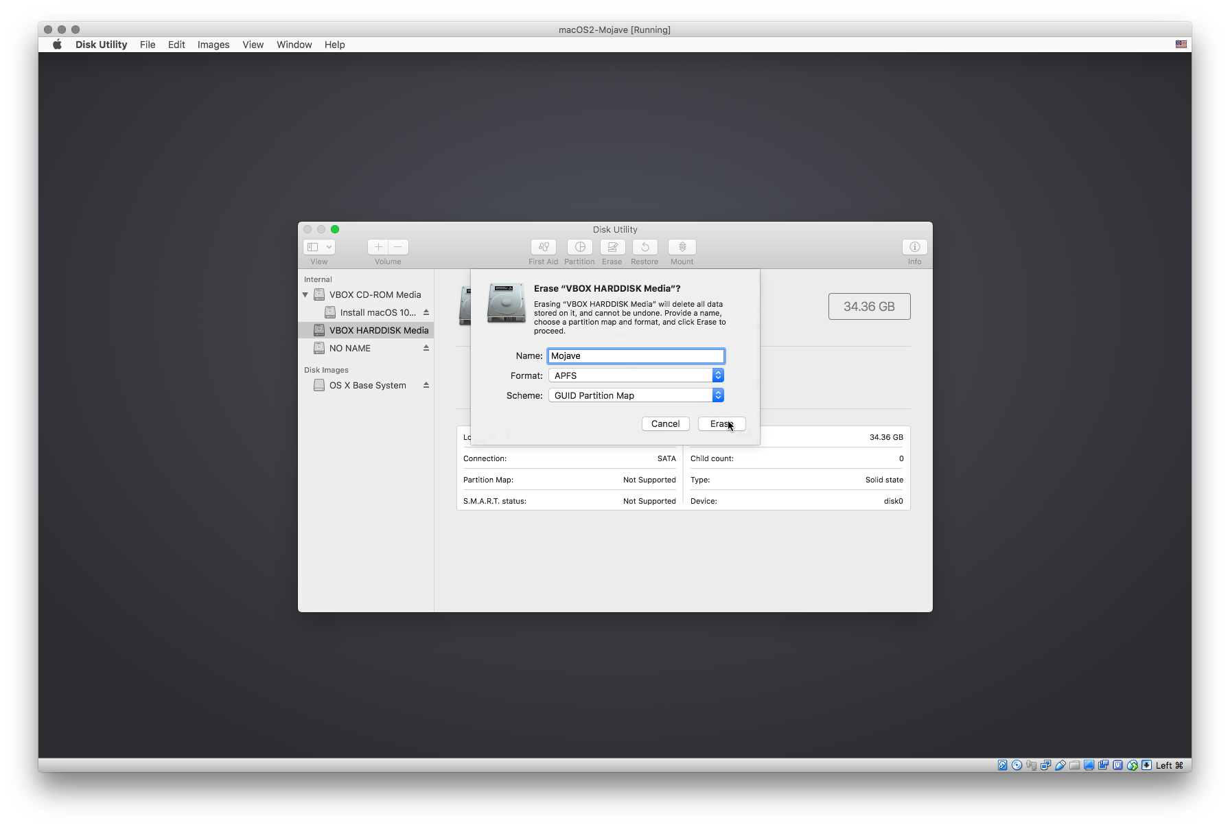Click the sidebar View layout icon
1230x827 pixels.
pos(313,247)
